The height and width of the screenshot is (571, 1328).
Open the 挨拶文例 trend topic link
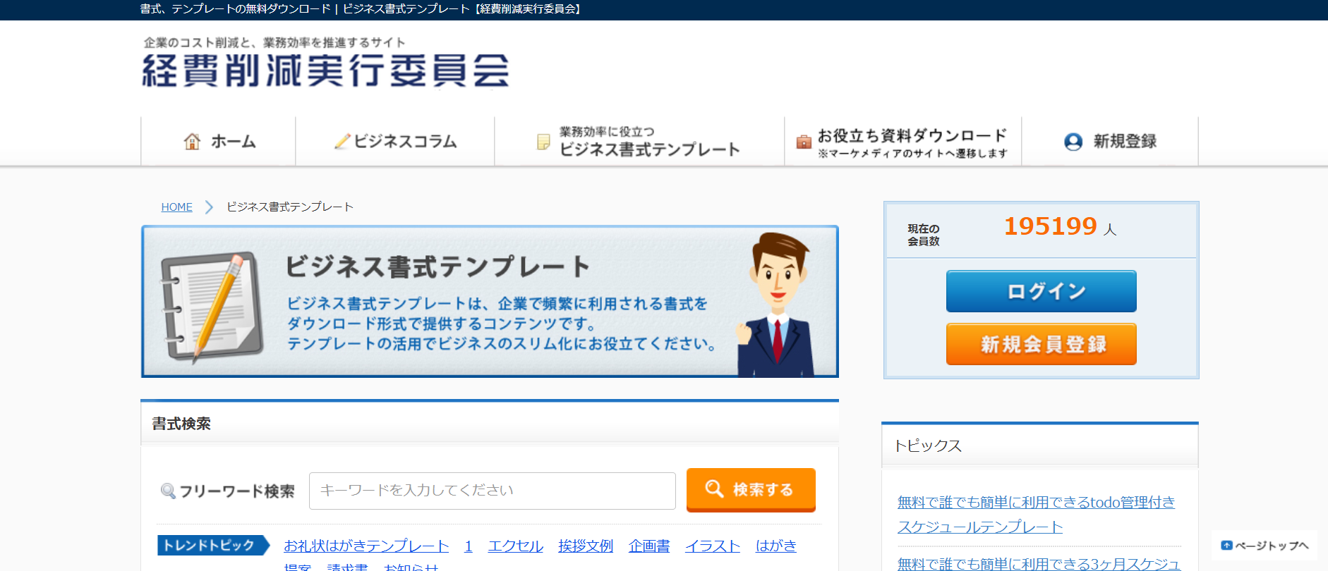click(x=585, y=546)
